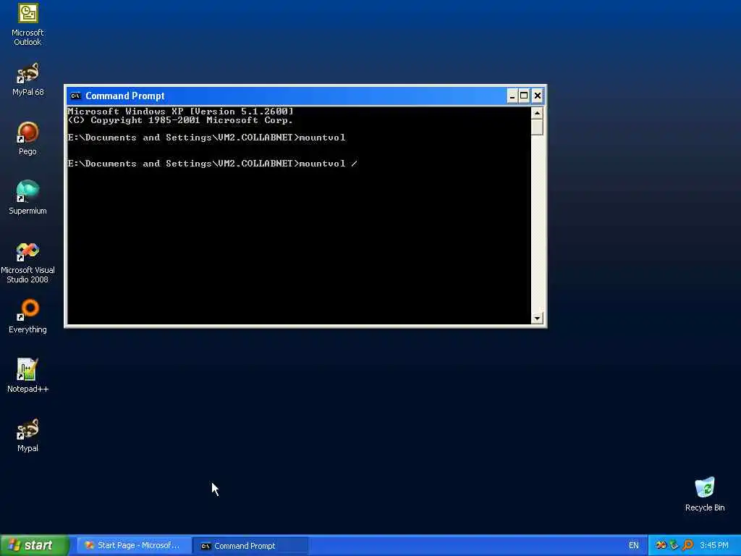The height and width of the screenshot is (556, 741).
Task: Click the Supermium desktop icon
Action: click(27, 198)
